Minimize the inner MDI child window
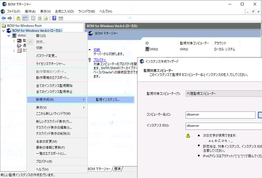The image size is (262, 178). 248,11
